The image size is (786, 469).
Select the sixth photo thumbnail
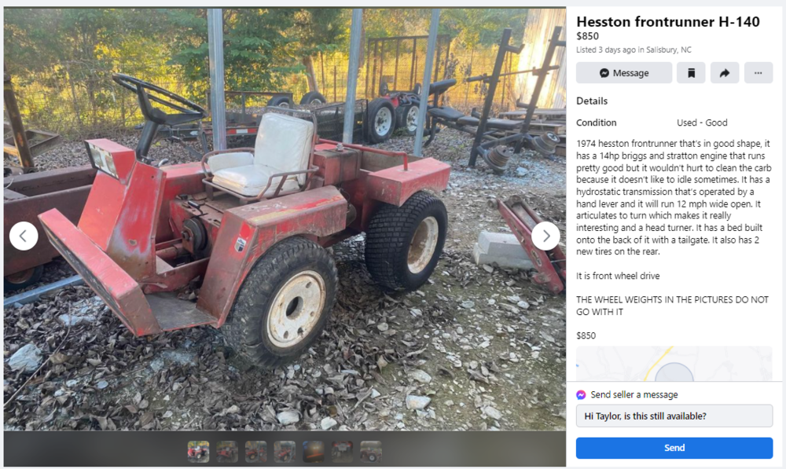coord(343,452)
